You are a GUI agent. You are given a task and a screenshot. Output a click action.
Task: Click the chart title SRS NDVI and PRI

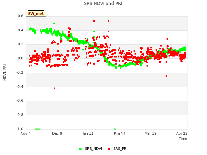click(103, 4)
